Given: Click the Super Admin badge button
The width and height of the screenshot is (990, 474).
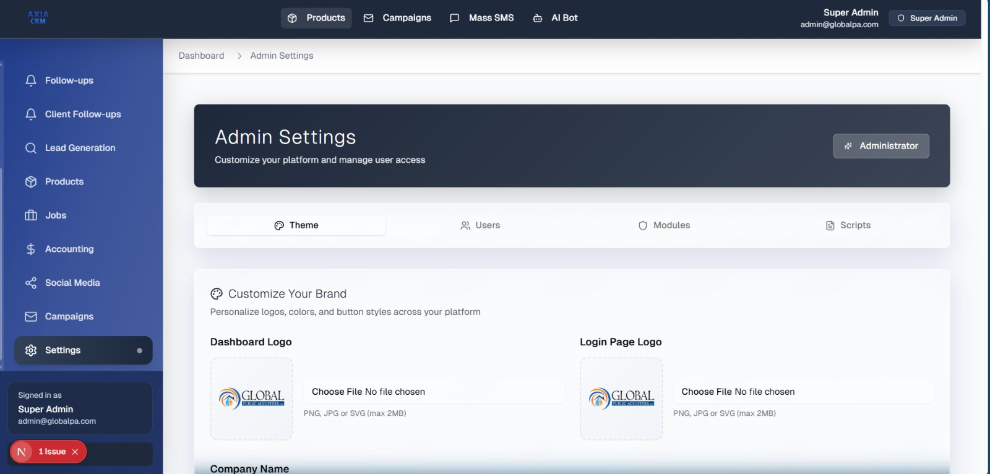Looking at the screenshot, I should pyautogui.click(x=927, y=18).
